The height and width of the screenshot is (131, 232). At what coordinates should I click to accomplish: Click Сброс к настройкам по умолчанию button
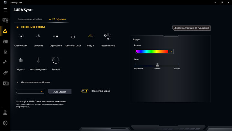click(191, 28)
